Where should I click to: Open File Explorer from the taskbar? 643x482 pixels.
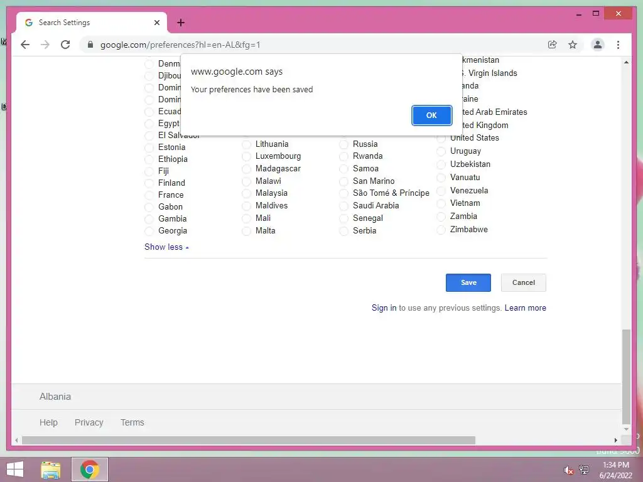[x=51, y=469]
